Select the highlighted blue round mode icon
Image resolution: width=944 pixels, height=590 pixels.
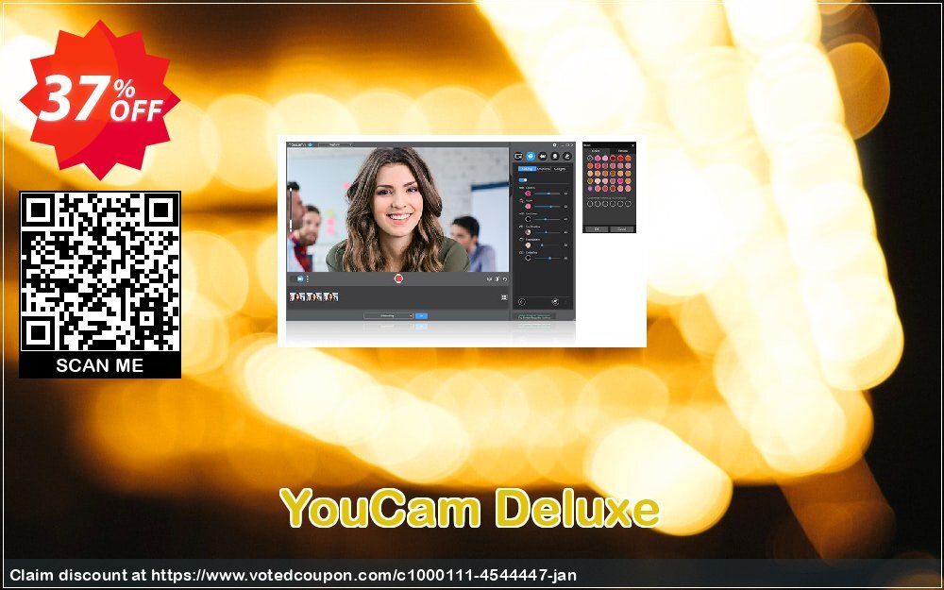[x=531, y=156]
